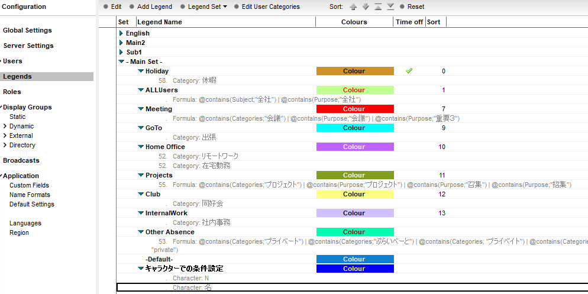Collapse the キャラクターでの条件設定 legend row
588x294 pixels.
click(x=141, y=269)
